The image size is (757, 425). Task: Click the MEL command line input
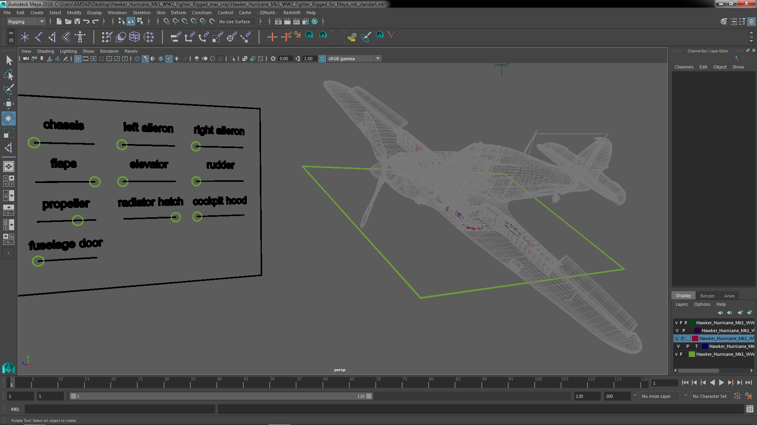click(120, 409)
